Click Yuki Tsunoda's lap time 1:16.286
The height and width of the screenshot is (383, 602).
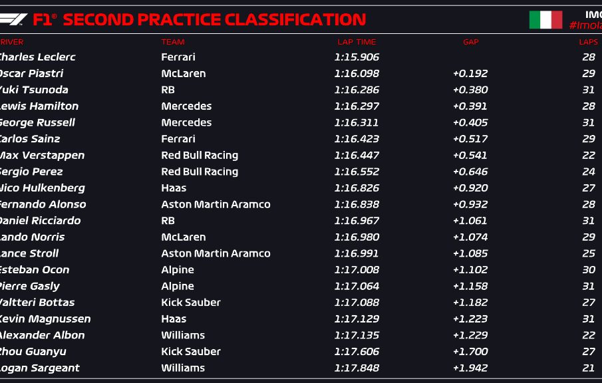pyautogui.click(x=357, y=90)
